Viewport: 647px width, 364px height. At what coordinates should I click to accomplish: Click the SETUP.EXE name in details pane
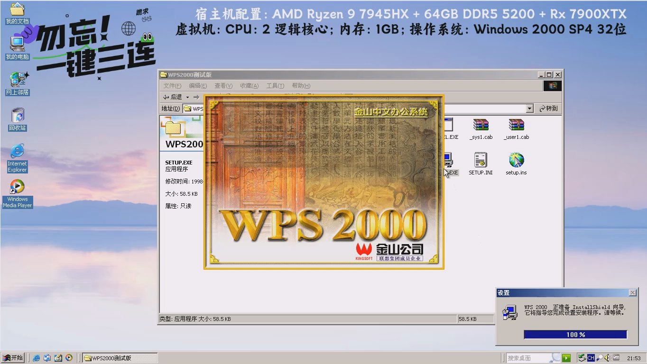tap(179, 163)
